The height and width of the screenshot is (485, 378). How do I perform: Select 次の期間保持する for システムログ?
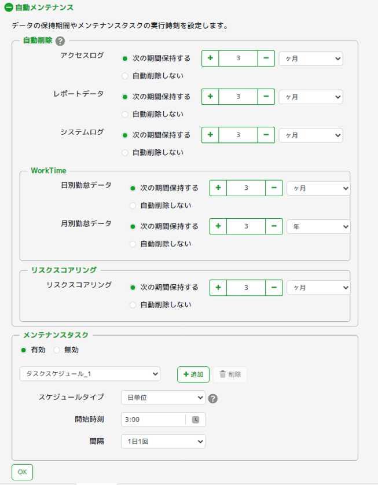pyautogui.click(x=125, y=135)
